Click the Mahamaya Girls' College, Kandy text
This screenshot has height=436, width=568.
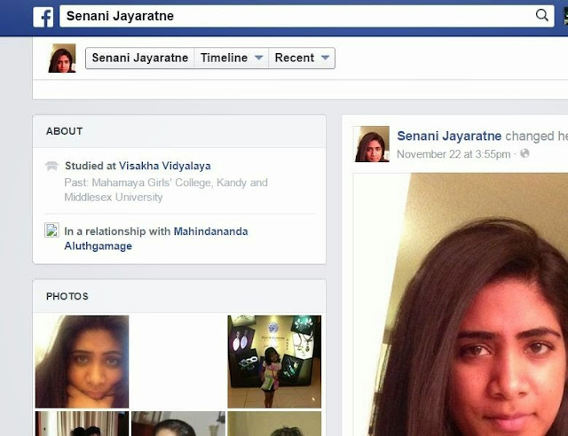[x=169, y=183]
